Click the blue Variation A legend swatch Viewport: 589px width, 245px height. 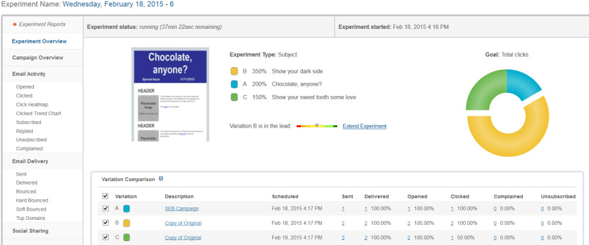click(233, 84)
